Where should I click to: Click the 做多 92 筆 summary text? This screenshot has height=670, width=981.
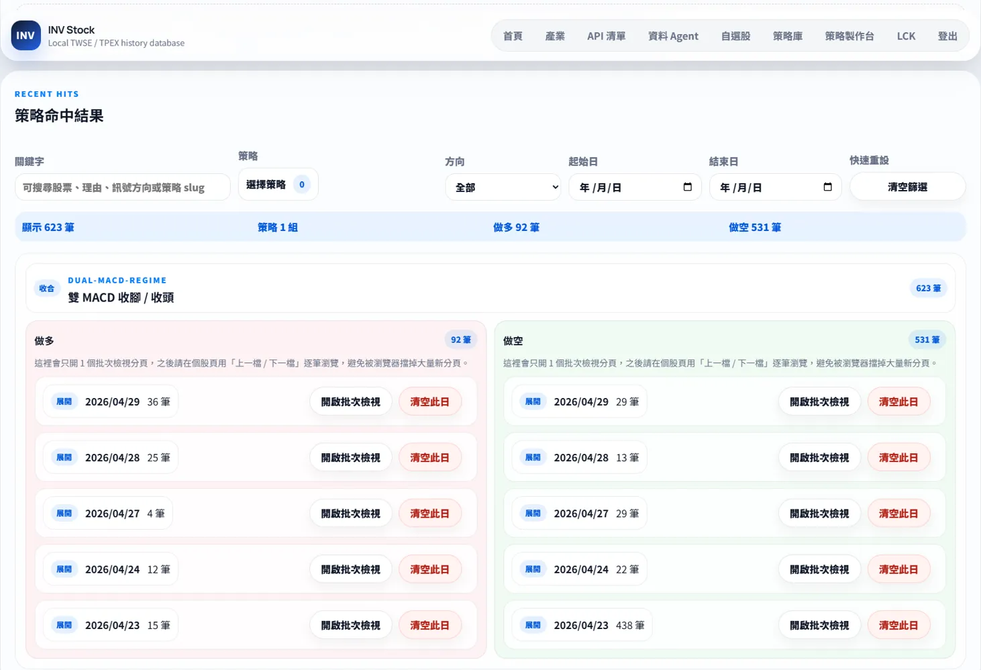(x=516, y=228)
